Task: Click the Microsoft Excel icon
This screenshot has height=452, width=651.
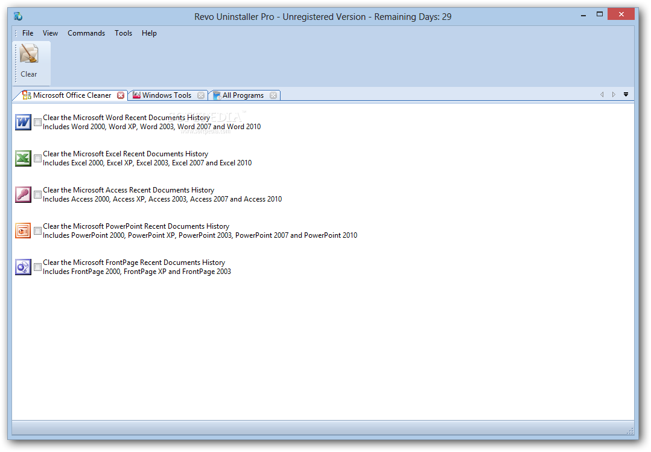Action: [24, 158]
